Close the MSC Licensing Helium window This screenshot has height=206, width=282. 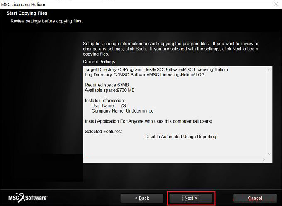[276, 4]
